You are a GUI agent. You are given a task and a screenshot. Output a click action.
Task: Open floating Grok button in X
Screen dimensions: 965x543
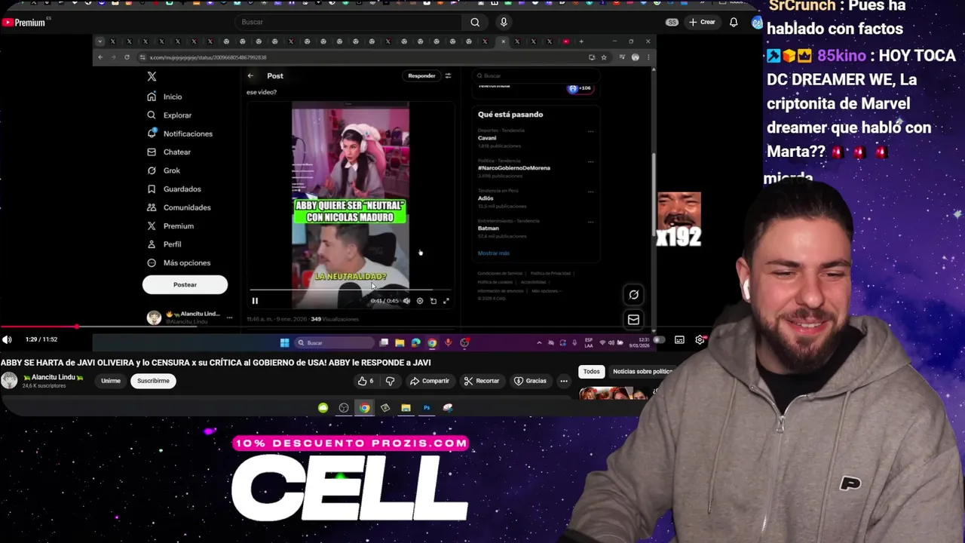pyautogui.click(x=633, y=295)
